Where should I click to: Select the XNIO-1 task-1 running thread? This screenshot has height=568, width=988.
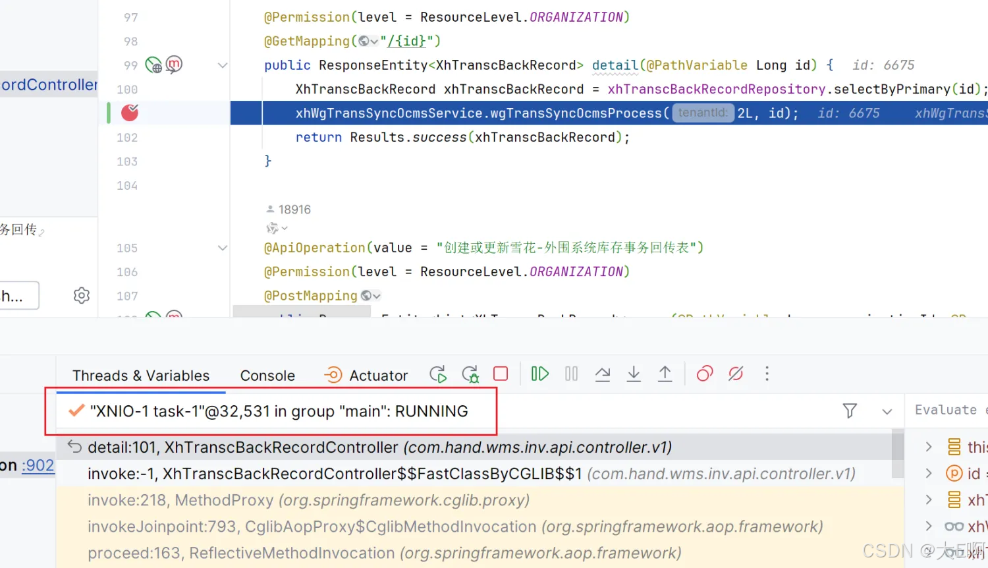[x=270, y=411]
